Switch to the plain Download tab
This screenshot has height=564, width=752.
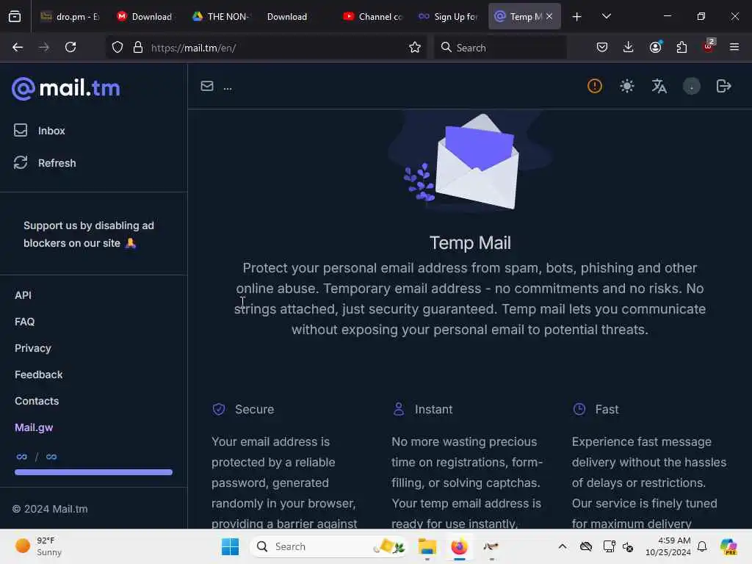pos(297,17)
